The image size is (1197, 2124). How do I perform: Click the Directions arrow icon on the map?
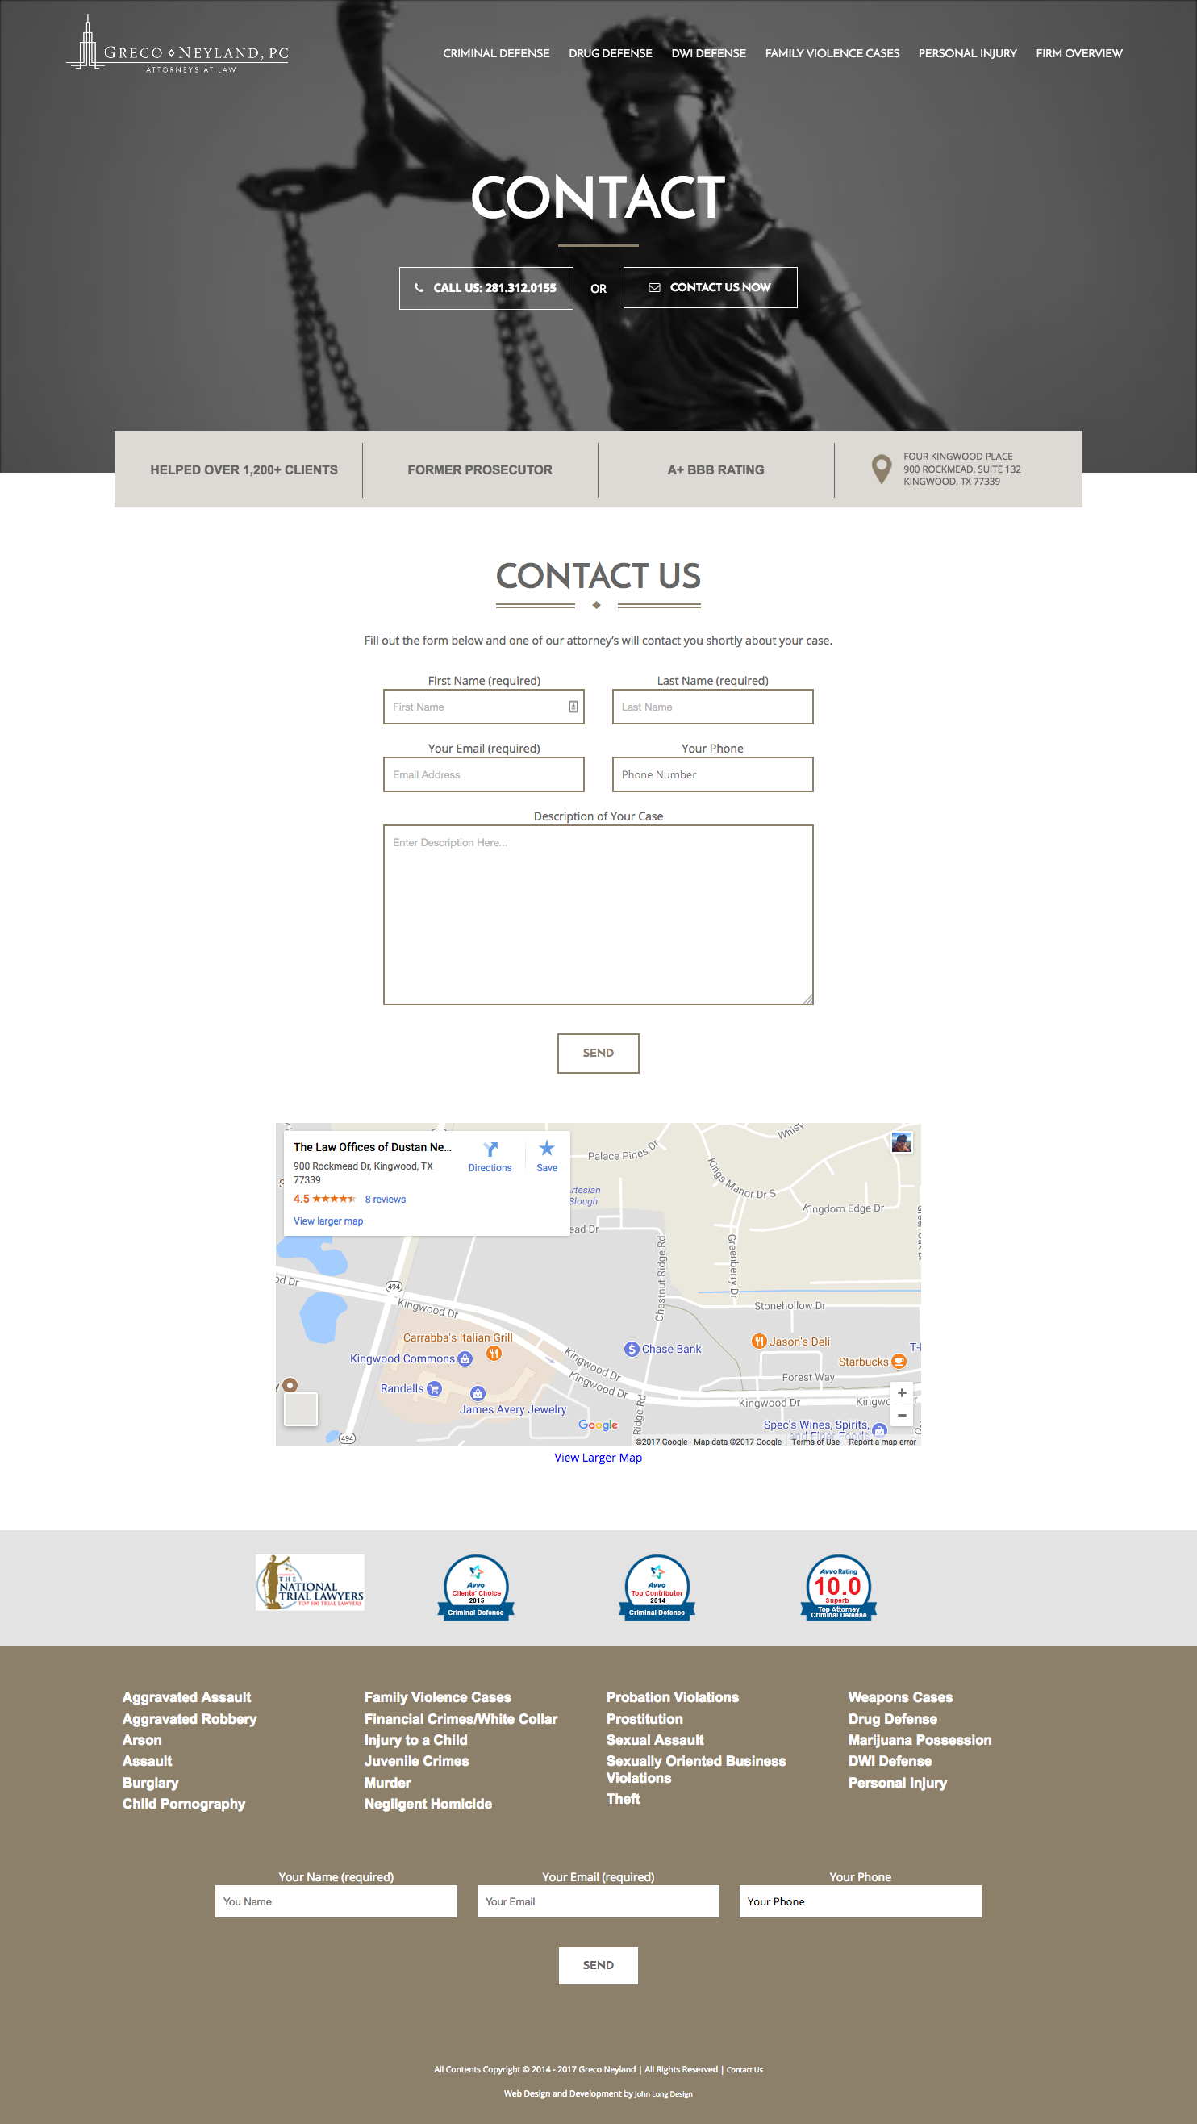[x=490, y=1150]
